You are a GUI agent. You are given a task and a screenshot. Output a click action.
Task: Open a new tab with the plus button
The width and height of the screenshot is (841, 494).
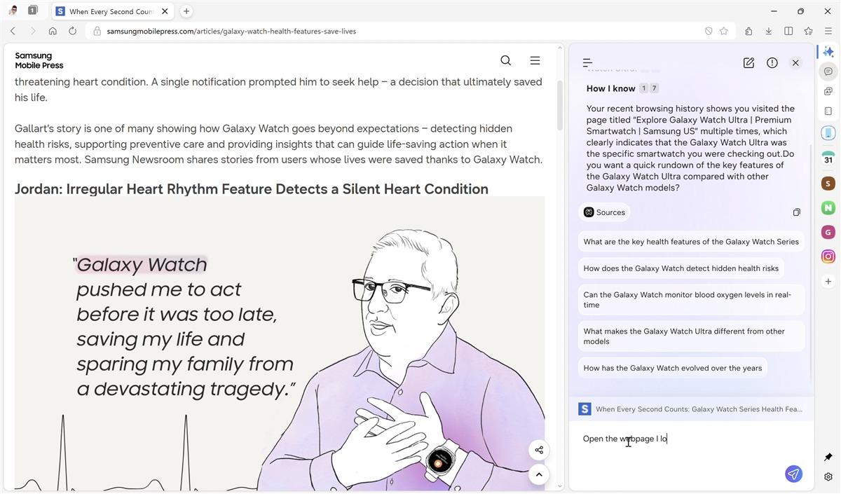186,11
